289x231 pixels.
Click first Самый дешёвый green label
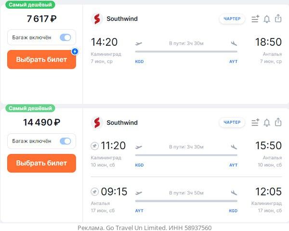(30, 5)
